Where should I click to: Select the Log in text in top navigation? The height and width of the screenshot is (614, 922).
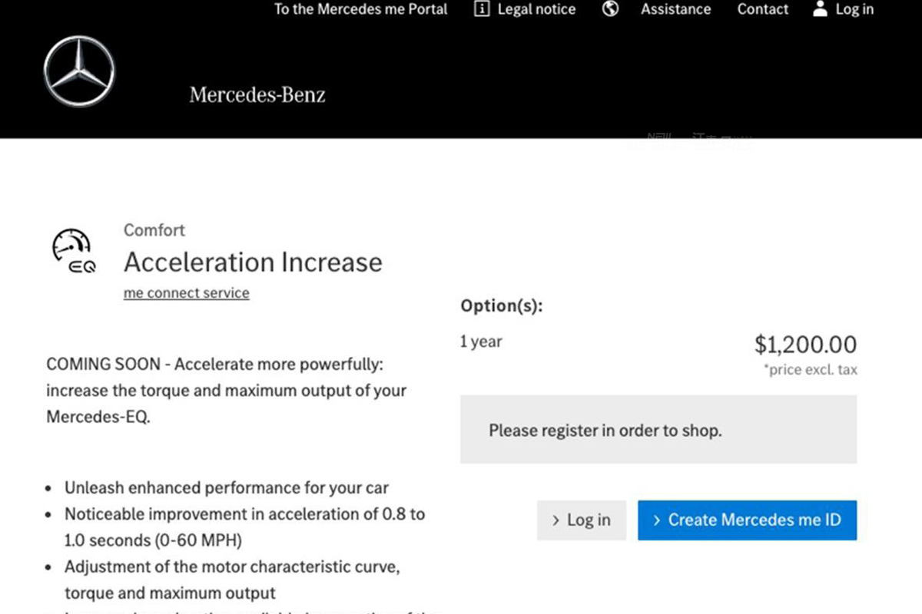tap(854, 9)
